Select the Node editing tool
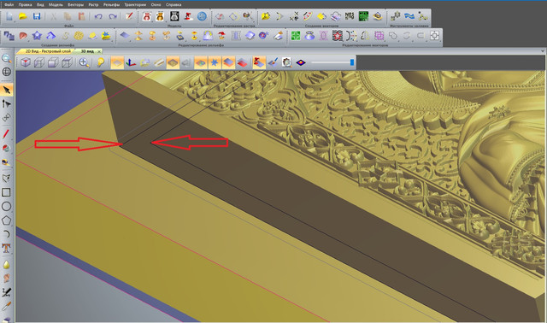The height and width of the screenshot is (323, 547). pyautogui.click(x=6, y=103)
